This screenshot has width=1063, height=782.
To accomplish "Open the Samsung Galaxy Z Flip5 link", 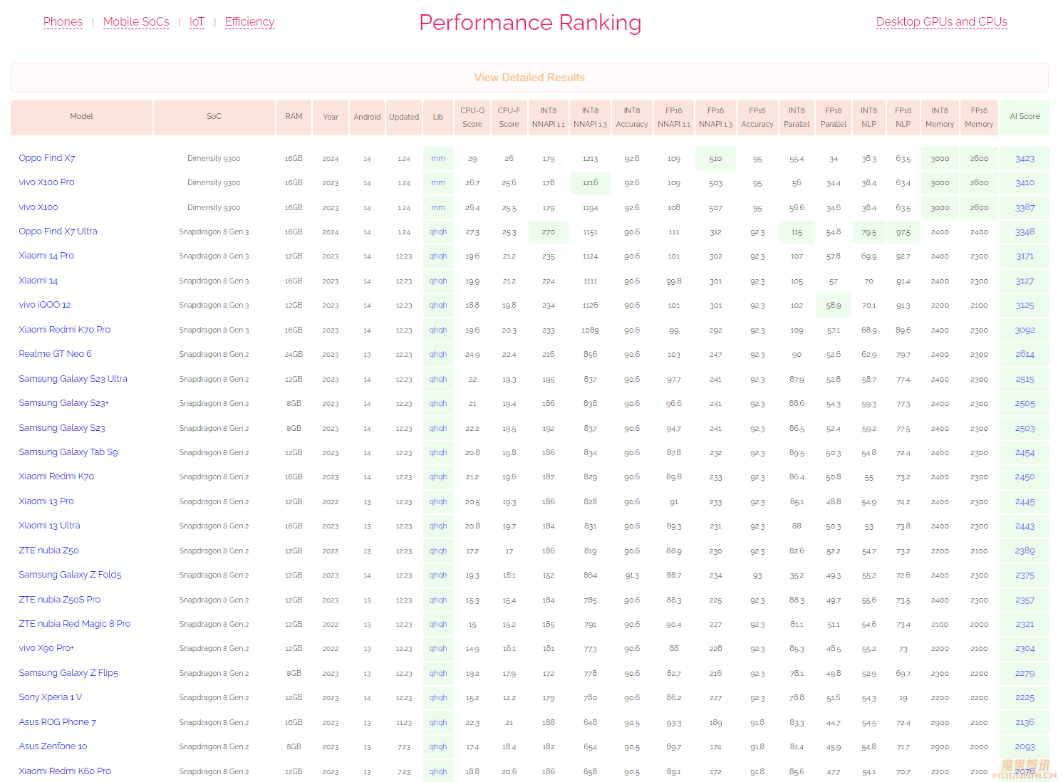I will (68, 673).
